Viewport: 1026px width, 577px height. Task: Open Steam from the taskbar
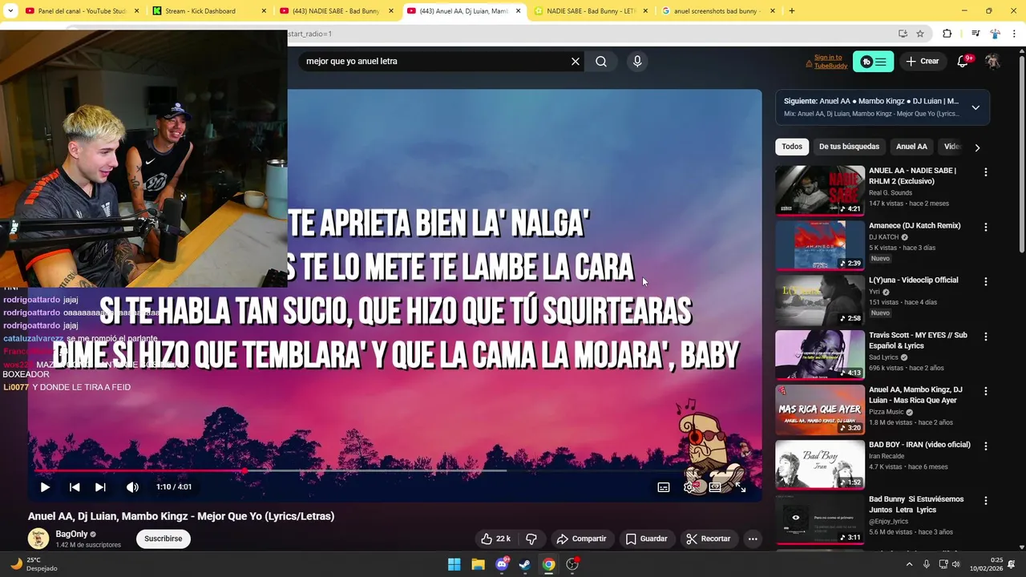524,564
